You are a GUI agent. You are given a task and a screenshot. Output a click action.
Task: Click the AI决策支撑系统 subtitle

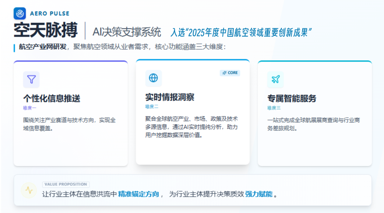(126, 32)
